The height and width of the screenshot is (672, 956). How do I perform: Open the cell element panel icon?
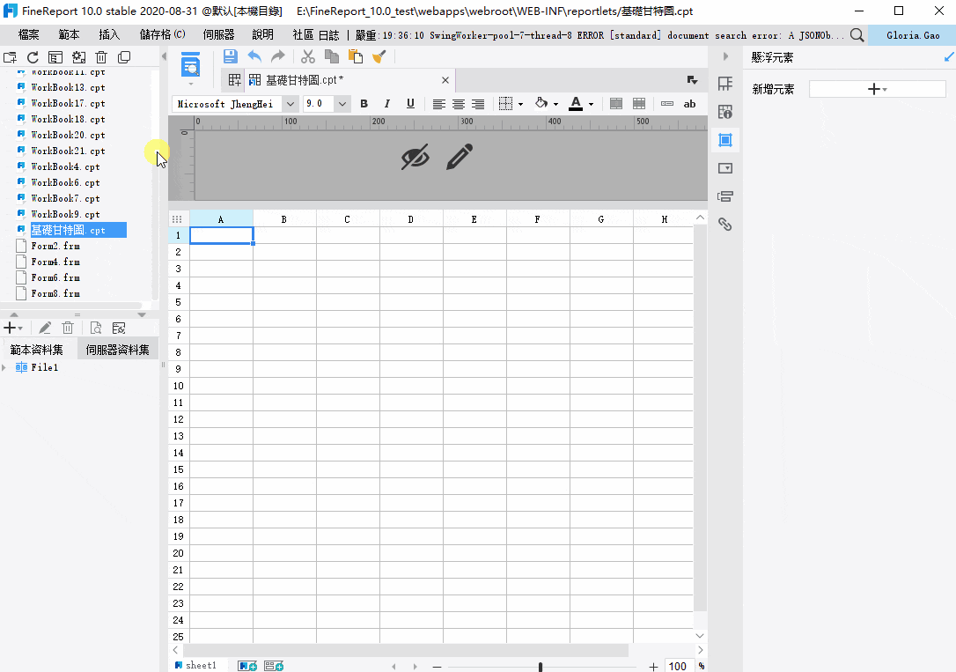[725, 85]
